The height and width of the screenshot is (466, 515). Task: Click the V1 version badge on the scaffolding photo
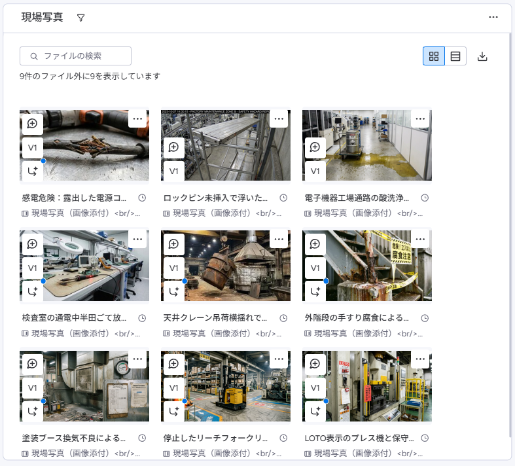click(x=174, y=171)
